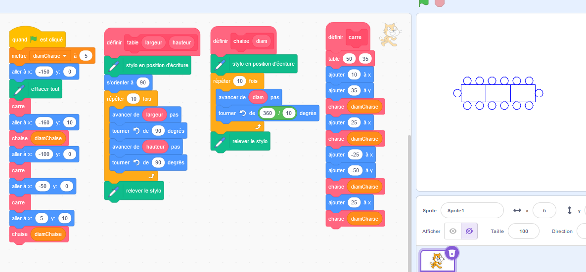This screenshot has width=586, height=272.
Task: Click the workspace vertical scrollbar
Action: click(x=408, y=197)
